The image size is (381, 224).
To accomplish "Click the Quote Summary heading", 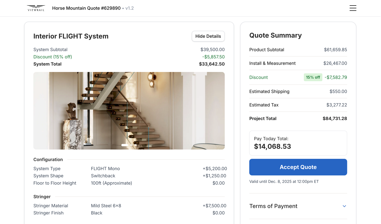I will 275,35.
